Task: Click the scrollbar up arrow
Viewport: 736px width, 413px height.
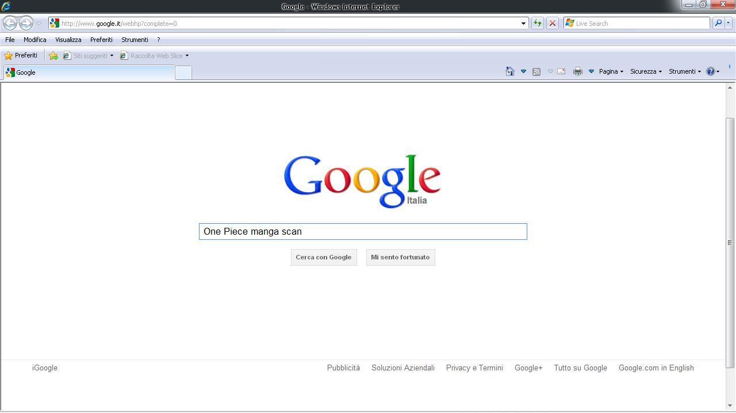Action: tap(730, 87)
